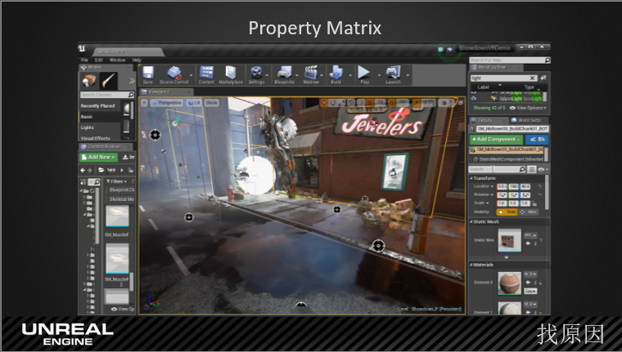This screenshot has width=622, height=352.
Task: Click the Search For Help magnifier icon
Action: pos(548,60)
